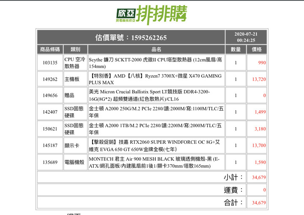304x215 pixels.
Task: Click quantity 1 in row 135689
Action: 236,162
